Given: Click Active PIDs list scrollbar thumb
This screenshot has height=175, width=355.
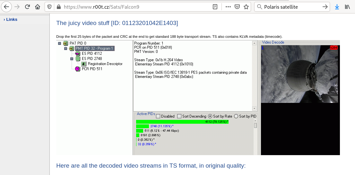Looking at the screenshot, I should tap(255, 126).
